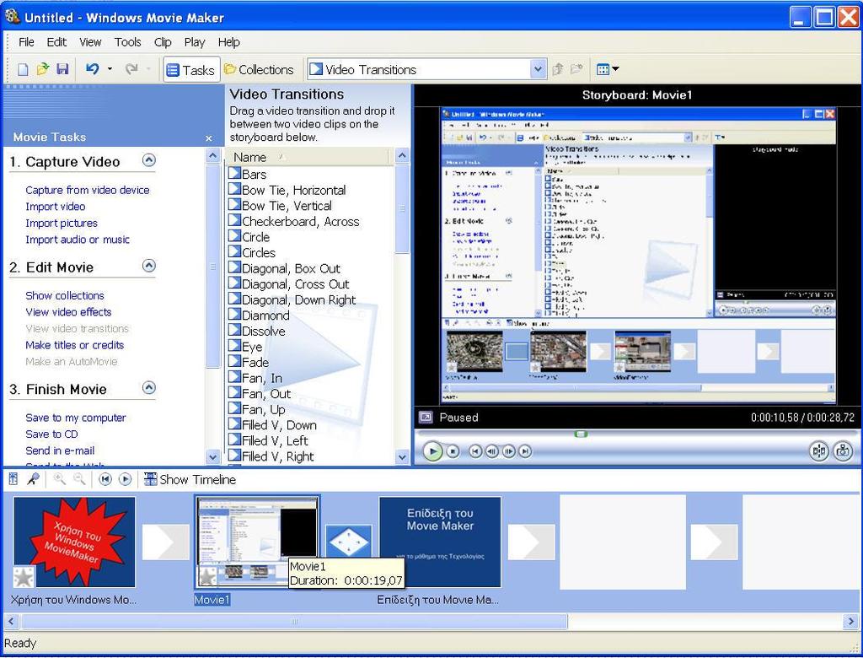Open the Edit menu
The image size is (863, 658).
click(56, 42)
